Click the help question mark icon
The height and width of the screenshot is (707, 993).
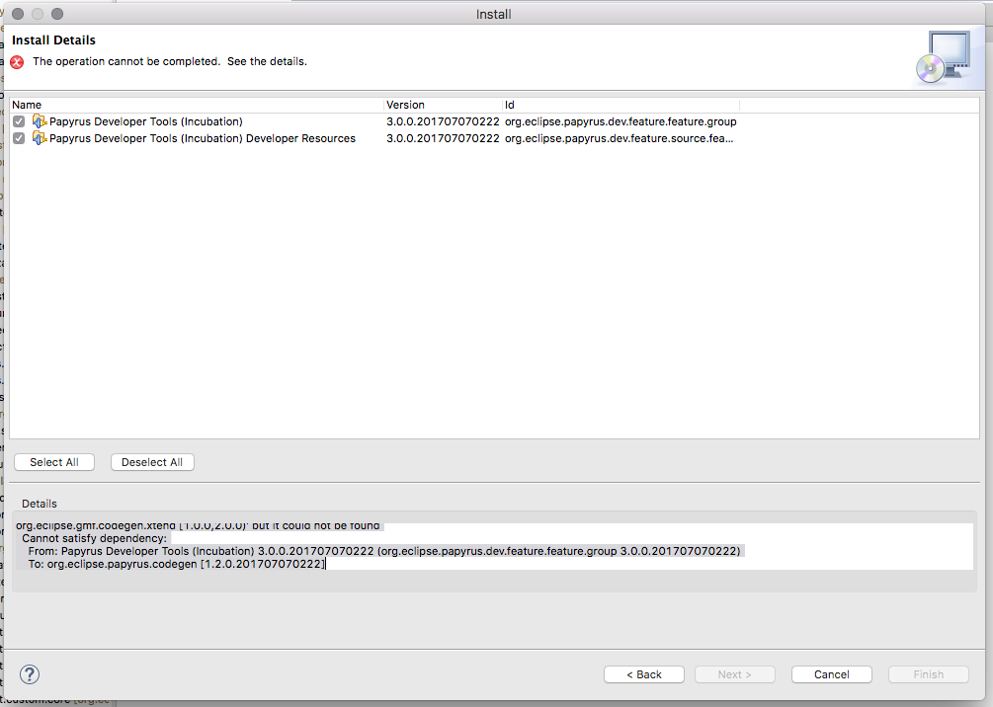pyautogui.click(x=30, y=674)
